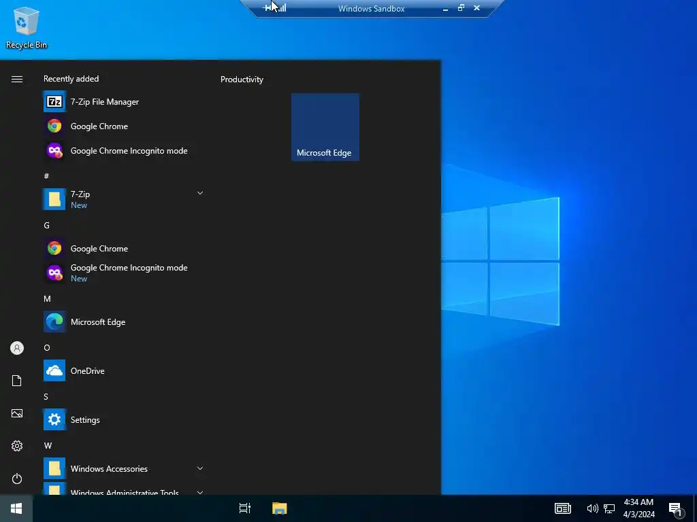697x522 pixels.
Task: Click the Windows Accessories folder icon
Action: (54, 468)
